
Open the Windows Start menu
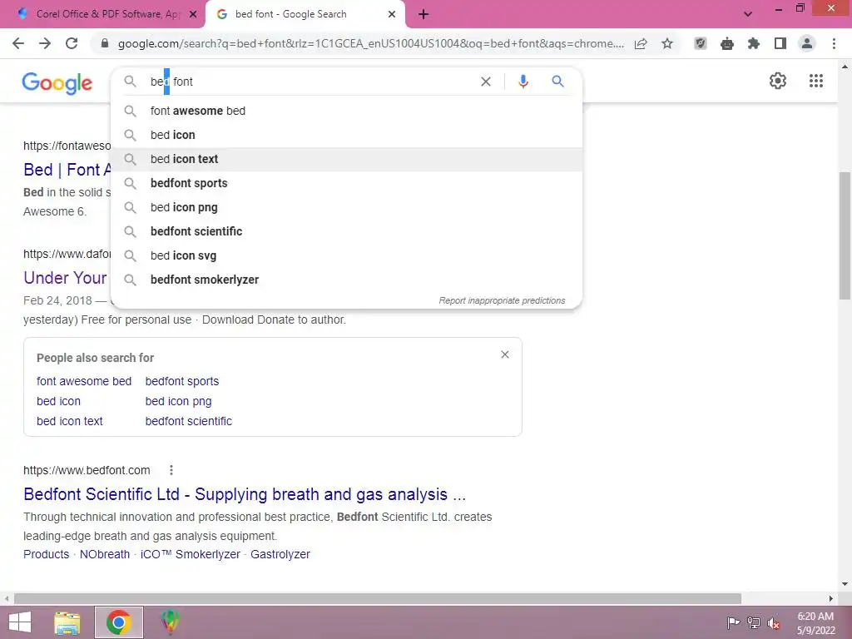tap(20, 622)
